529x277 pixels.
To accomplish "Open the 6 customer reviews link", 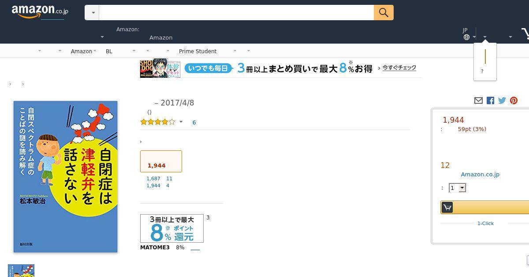I will tap(194, 123).
